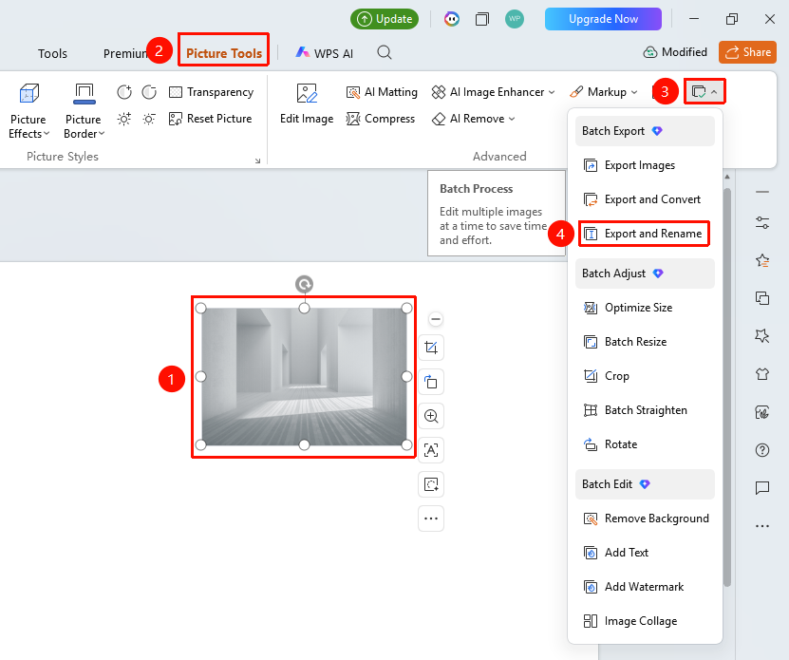Open the Markup dropdown
The image size is (789, 660).
pos(603,92)
